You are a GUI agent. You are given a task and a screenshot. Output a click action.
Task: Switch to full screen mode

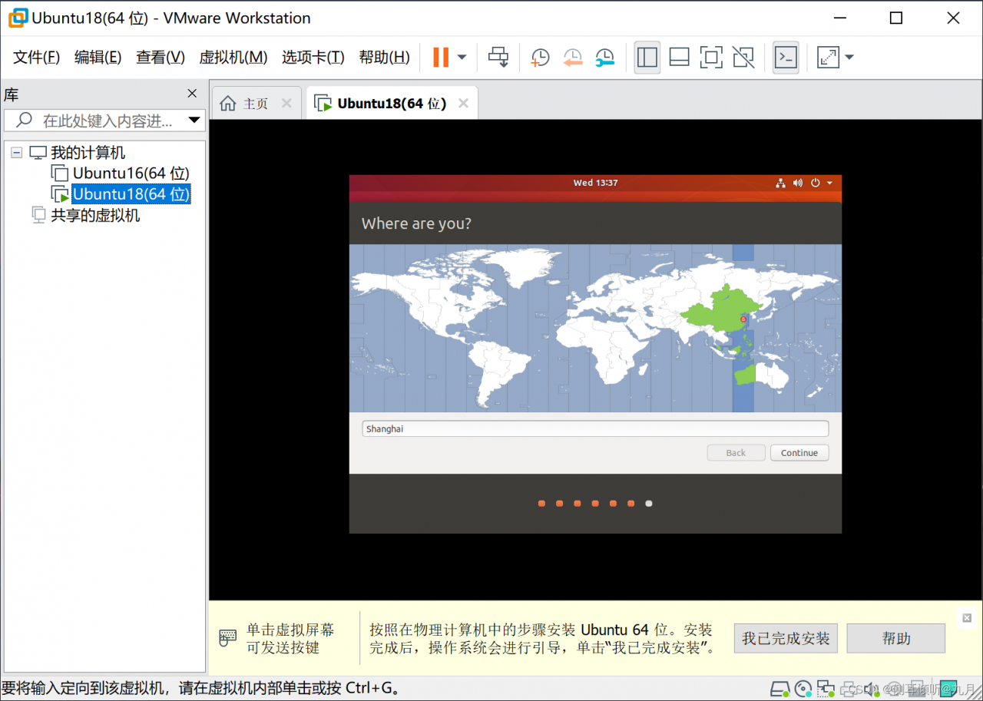711,58
